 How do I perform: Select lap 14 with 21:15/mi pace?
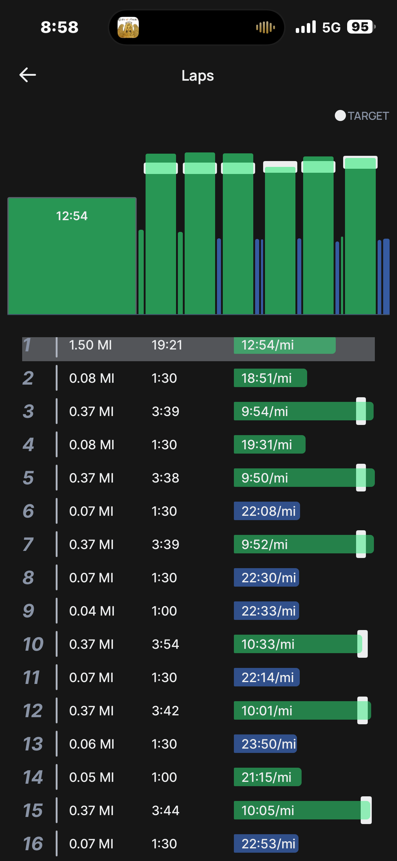198,777
